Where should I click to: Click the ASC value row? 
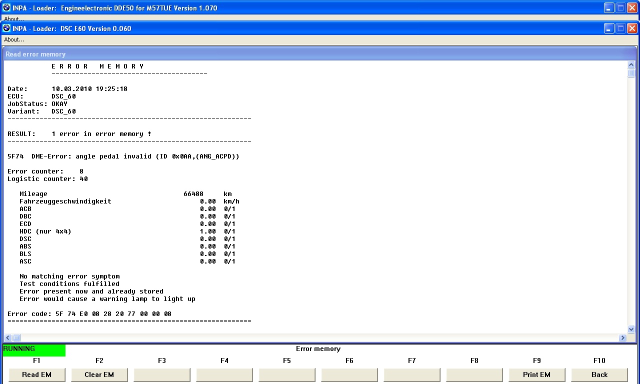pyautogui.click(x=127, y=261)
